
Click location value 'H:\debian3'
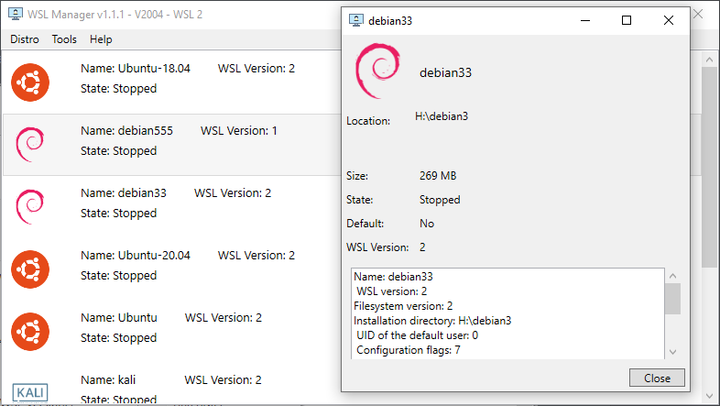tap(442, 116)
